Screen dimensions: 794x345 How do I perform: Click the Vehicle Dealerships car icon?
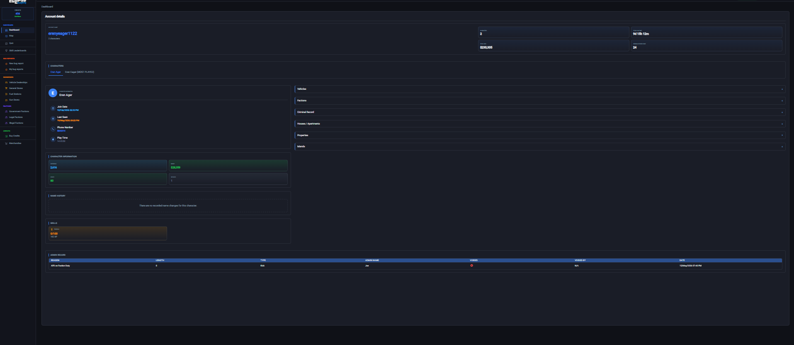point(6,83)
